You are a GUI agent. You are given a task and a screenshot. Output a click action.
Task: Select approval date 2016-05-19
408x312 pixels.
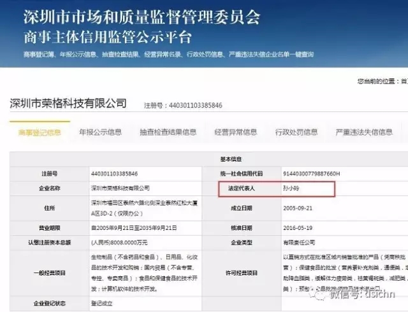pos(298,228)
